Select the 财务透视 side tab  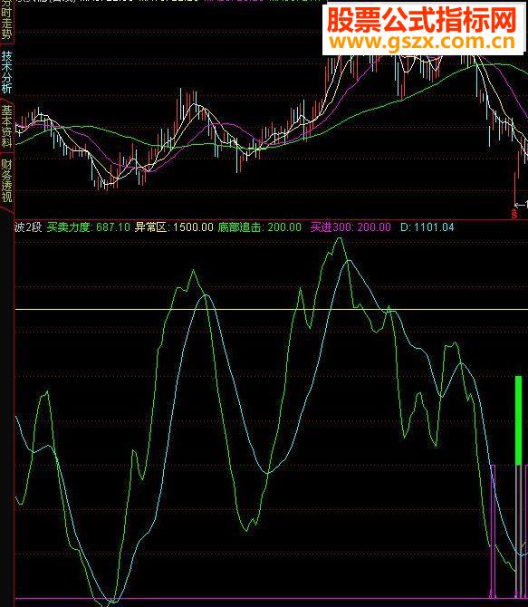[6, 180]
